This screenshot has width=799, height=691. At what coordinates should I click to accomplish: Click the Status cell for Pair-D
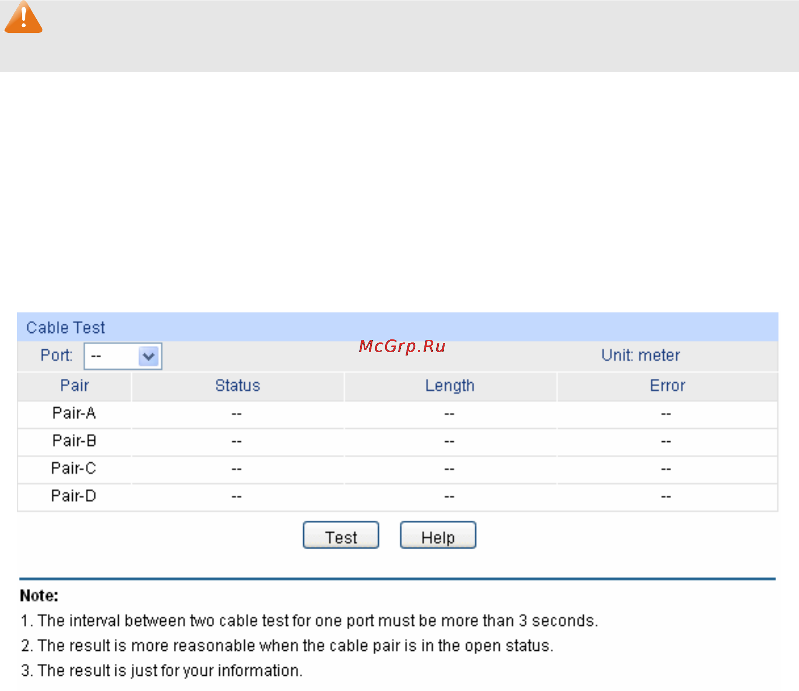pos(237,497)
